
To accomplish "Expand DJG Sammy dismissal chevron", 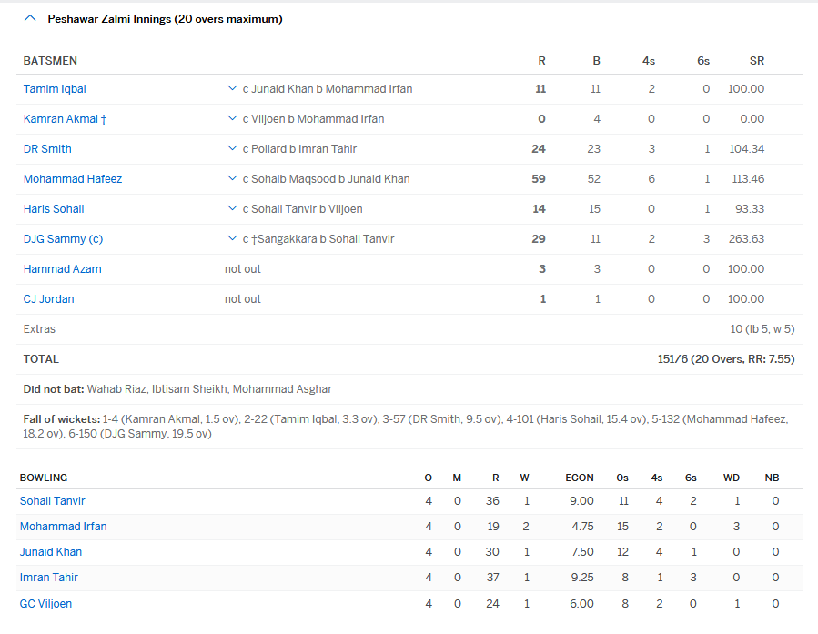I will 232,239.
